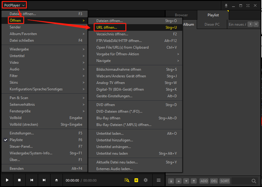Toggle fullscreen via the expand arrows icon

(248, 5)
